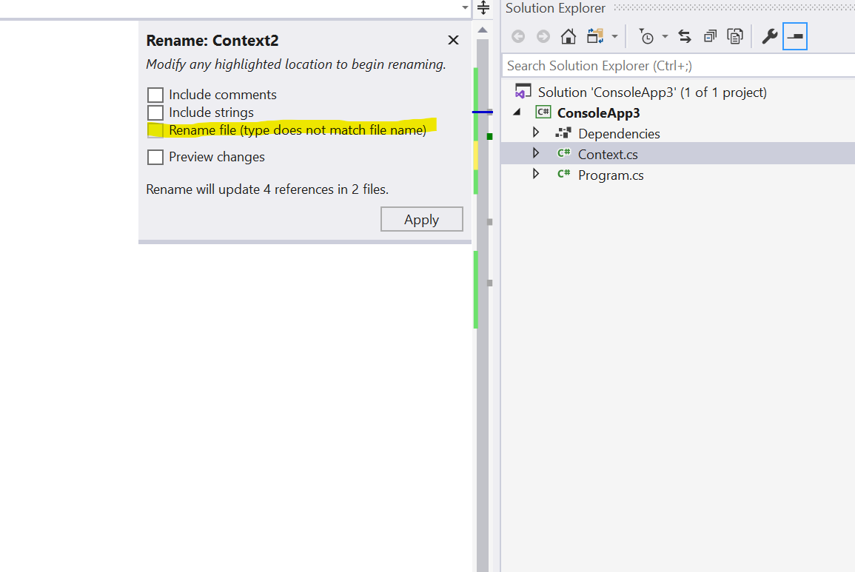Click Apply to confirm the rename

pyautogui.click(x=421, y=219)
